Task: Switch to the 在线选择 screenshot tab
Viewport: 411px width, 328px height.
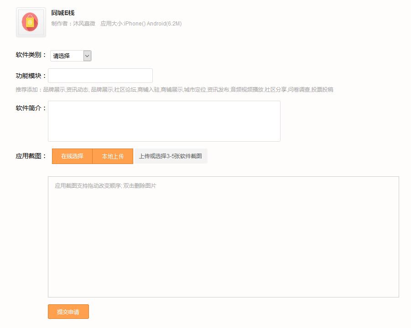Action: click(x=72, y=156)
